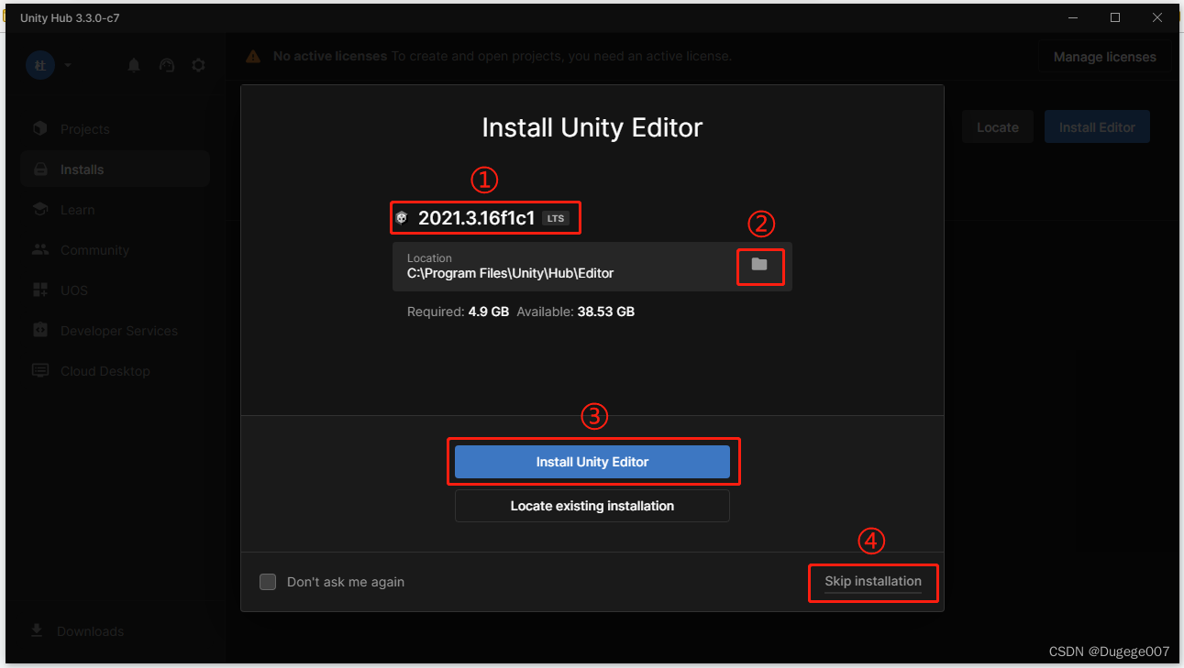Open the headset support icon
Viewport: 1184px width, 668px height.
166,65
